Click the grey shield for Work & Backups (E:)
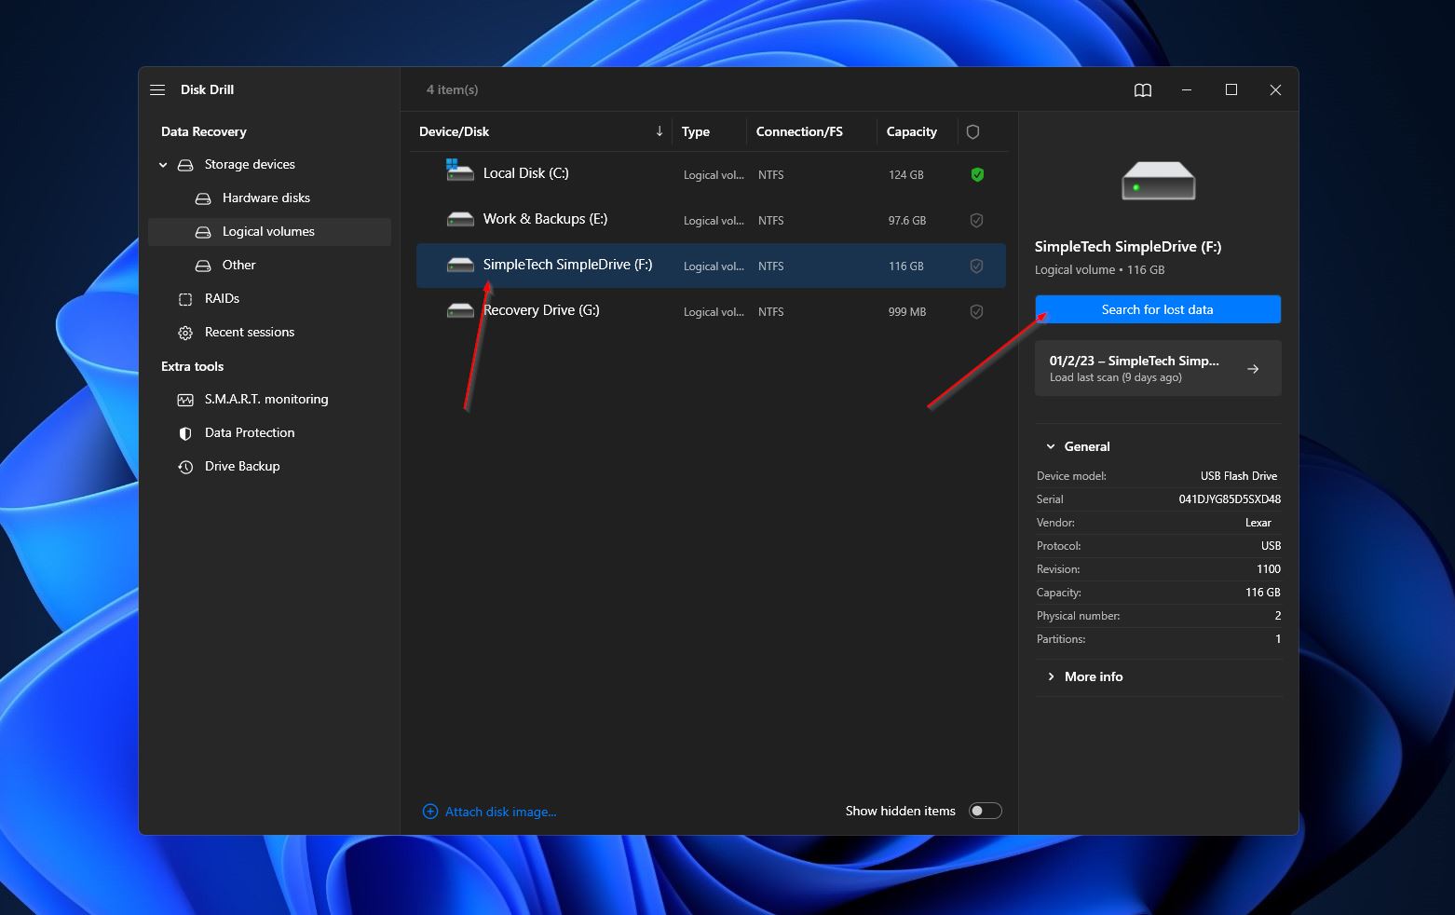Image resolution: width=1455 pixels, height=915 pixels. pos(977,220)
